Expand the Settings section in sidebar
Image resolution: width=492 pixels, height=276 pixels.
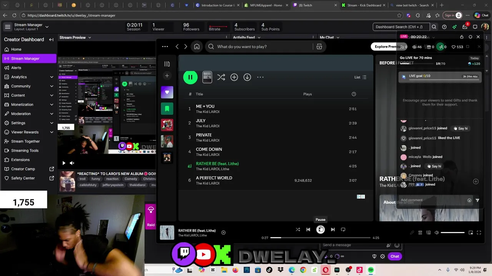pyautogui.click(x=29, y=123)
